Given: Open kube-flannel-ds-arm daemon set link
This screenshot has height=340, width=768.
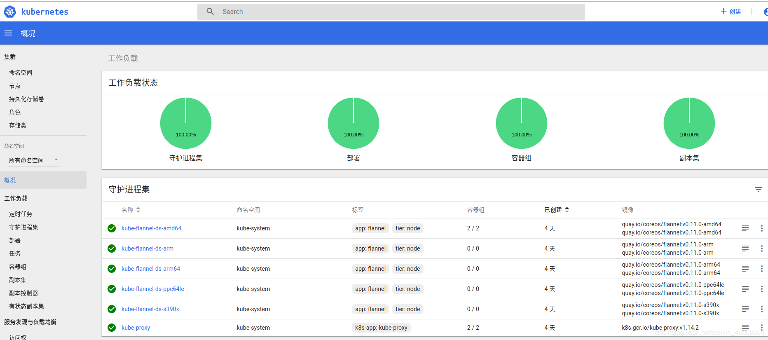Looking at the screenshot, I should tap(148, 249).
